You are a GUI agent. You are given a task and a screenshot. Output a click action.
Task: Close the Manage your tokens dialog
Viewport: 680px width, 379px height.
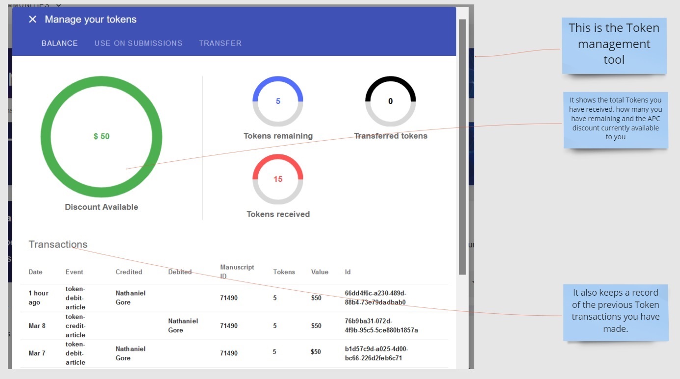click(x=32, y=20)
